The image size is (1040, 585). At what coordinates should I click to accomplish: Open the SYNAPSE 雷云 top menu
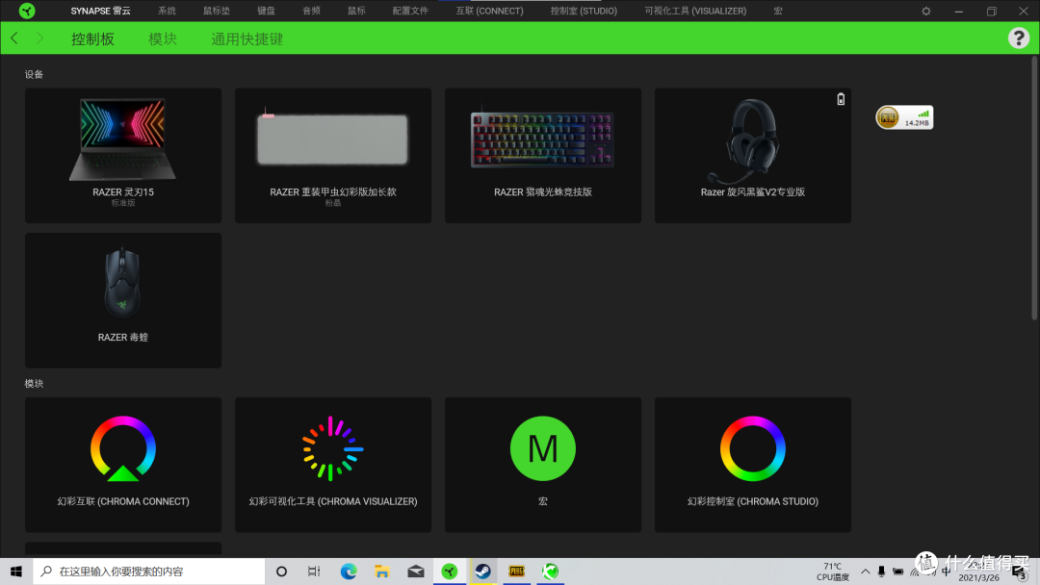click(101, 11)
